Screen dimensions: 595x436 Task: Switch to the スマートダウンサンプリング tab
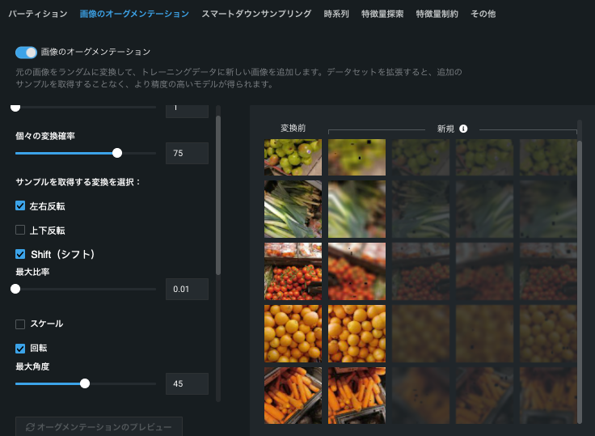click(x=256, y=14)
